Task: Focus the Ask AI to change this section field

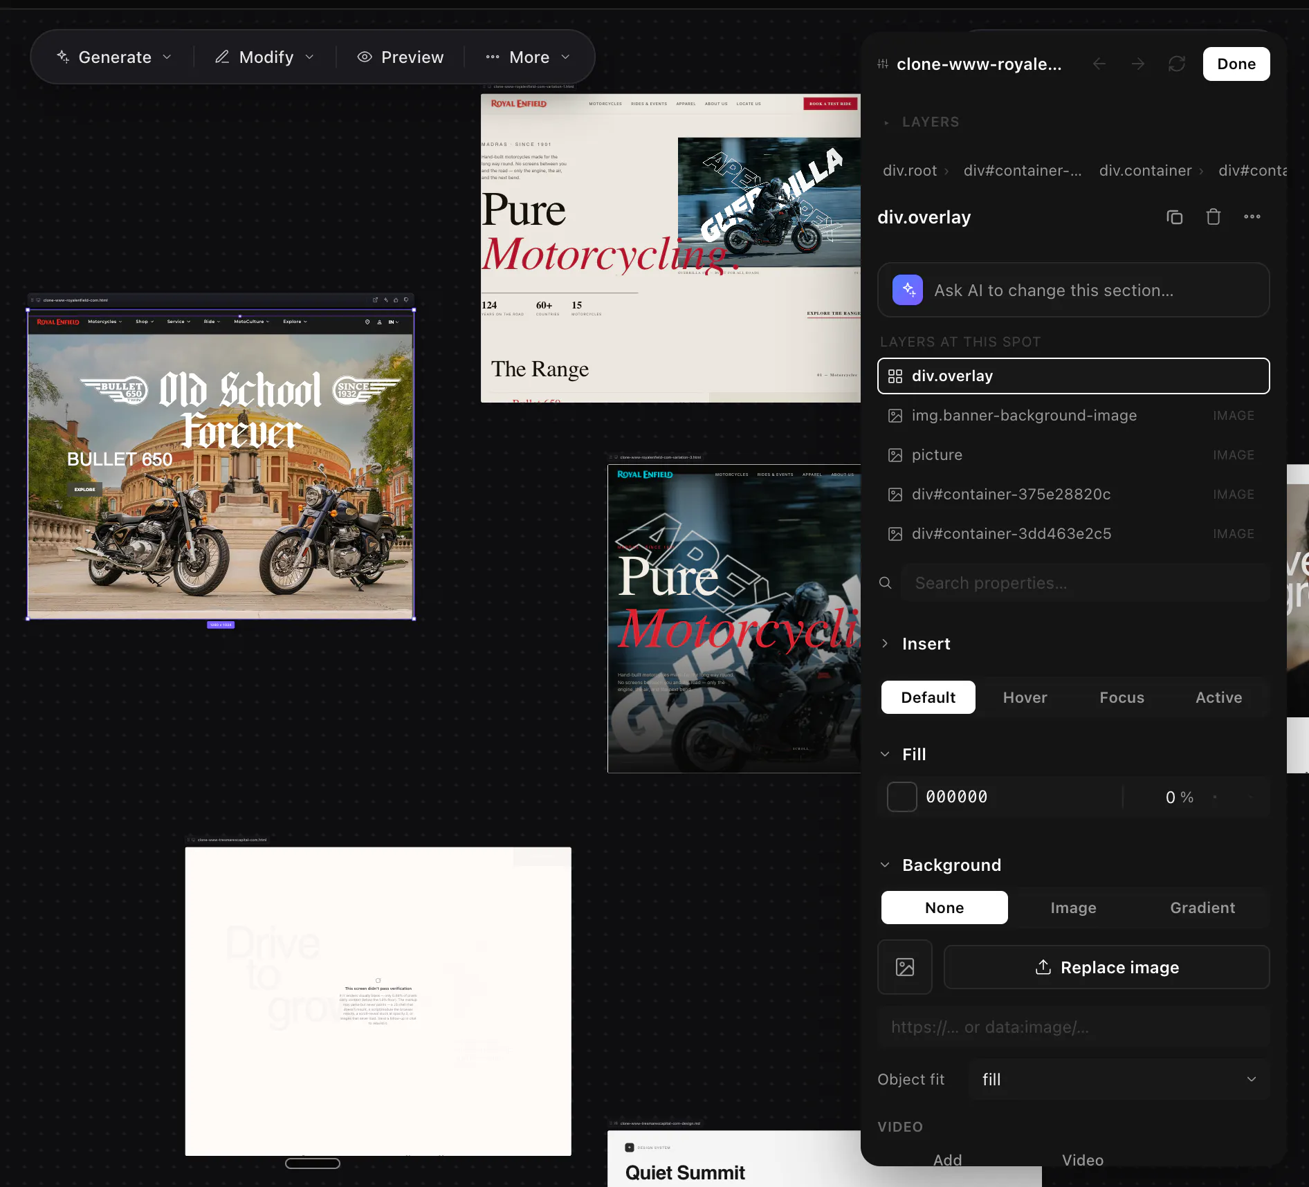Action: (1073, 291)
